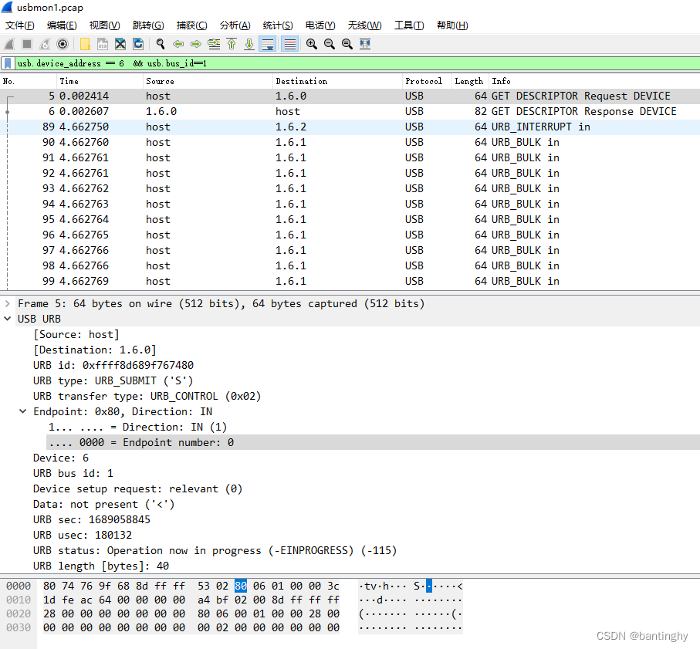Sort by the Source column header
Image resolution: width=700 pixels, height=649 pixels.
(208, 81)
